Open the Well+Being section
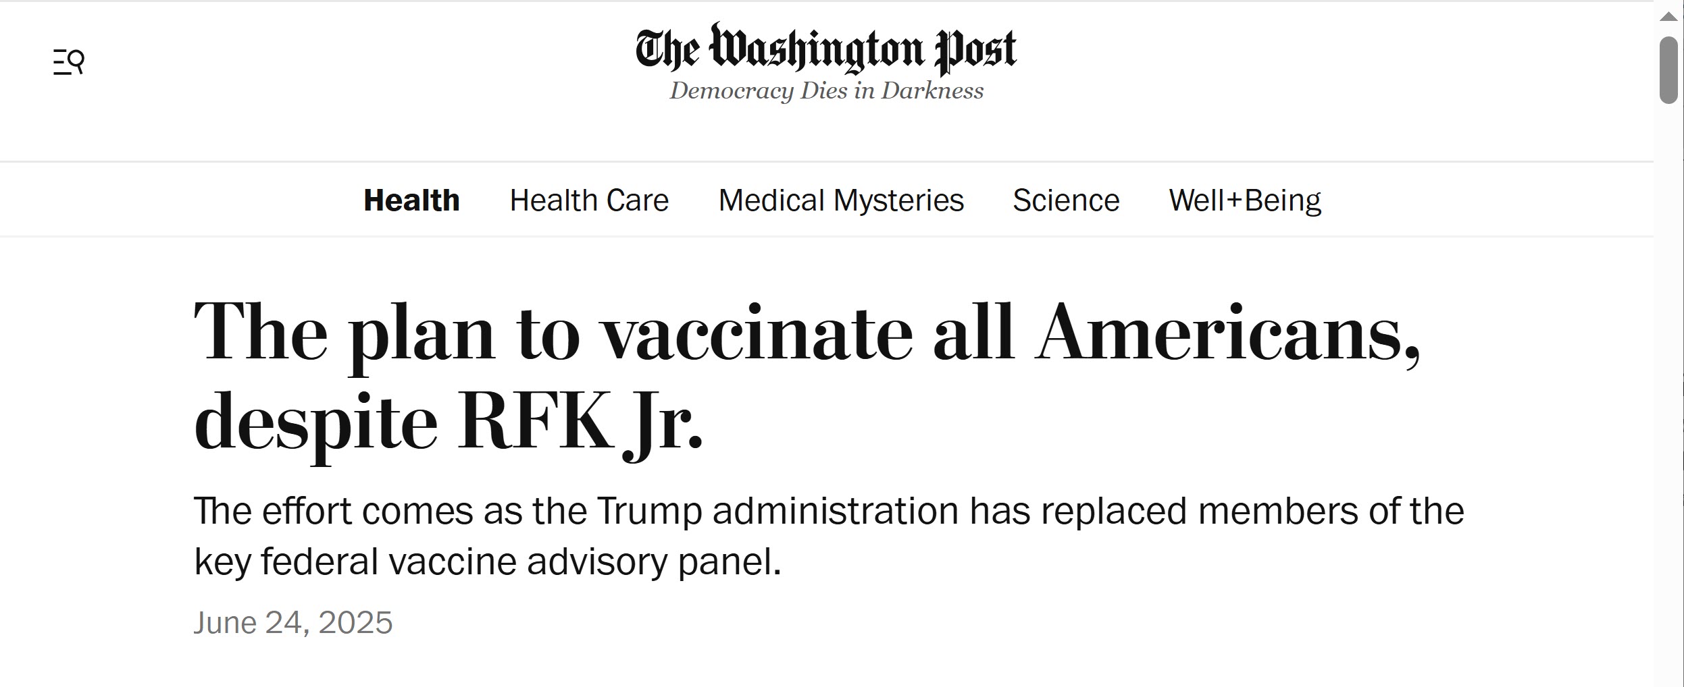This screenshot has height=687, width=1684. point(1244,200)
